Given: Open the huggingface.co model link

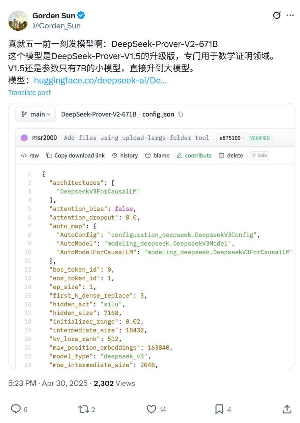Looking at the screenshot, I should [100, 80].
